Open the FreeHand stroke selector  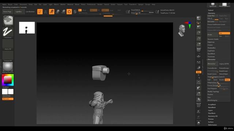coord(8,32)
